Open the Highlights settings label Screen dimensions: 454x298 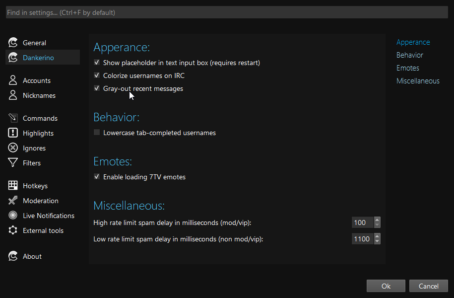coord(38,133)
